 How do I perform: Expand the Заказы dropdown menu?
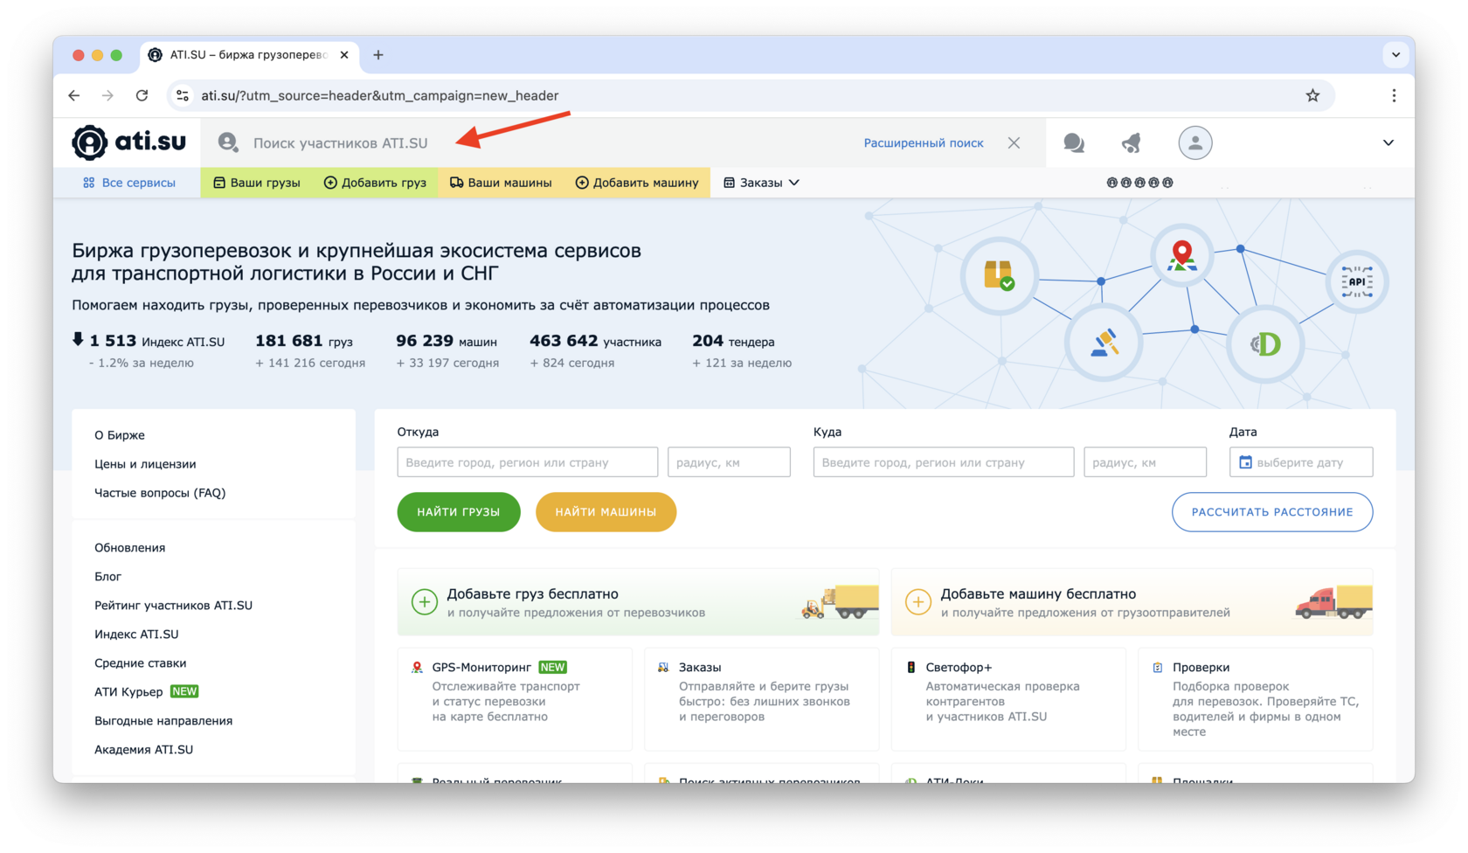click(x=761, y=183)
